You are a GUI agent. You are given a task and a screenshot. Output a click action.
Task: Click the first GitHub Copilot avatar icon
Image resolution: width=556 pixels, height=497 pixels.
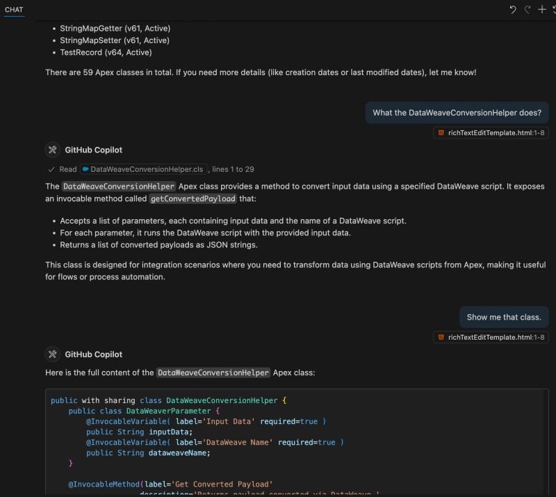53,150
